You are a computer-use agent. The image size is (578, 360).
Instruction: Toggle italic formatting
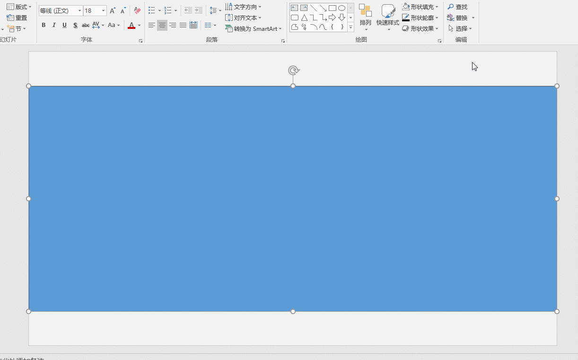(x=54, y=25)
